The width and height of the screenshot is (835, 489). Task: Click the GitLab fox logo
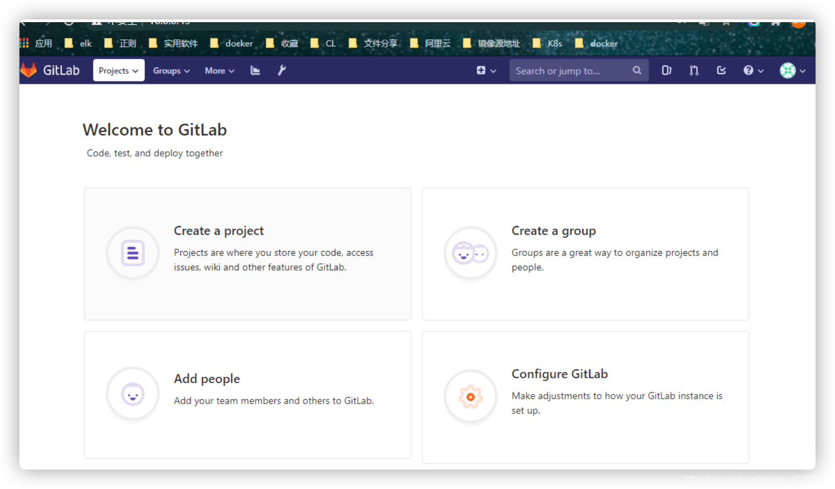coord(28,70)
